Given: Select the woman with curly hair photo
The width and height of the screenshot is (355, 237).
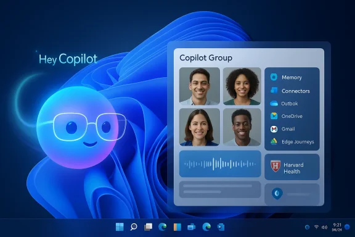Looking at the screenshot, I should click(242, 86).
